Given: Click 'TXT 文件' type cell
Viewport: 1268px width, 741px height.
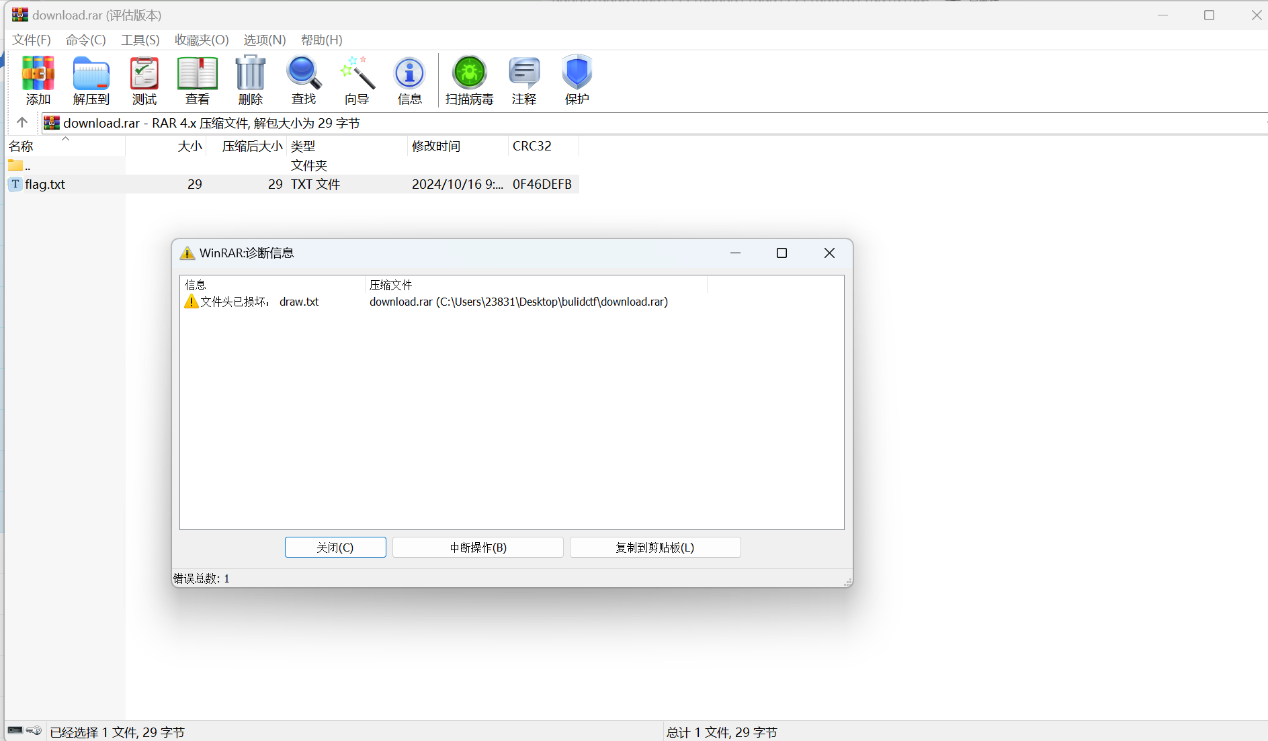Looking at the screenshot, I should point(316,184).
